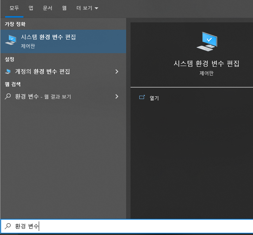Open 환경 변수 웹 결과 보기 result
The width and height of the screenshot is (253, 235).
pos(63,97)
